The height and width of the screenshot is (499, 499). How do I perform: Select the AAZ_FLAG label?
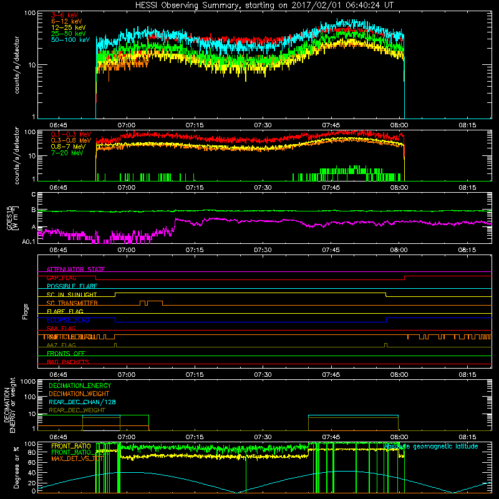click(61, 345)
